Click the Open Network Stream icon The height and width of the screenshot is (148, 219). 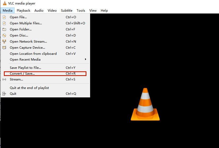tap(4, 42)
